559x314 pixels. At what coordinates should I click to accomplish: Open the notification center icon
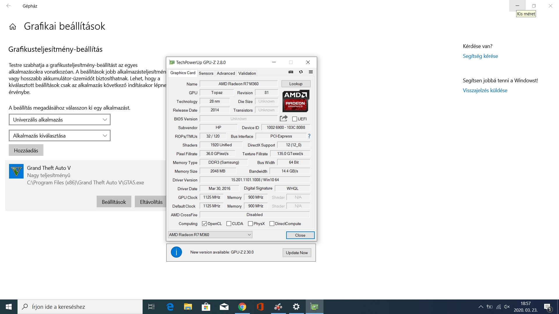pos(547,307)
